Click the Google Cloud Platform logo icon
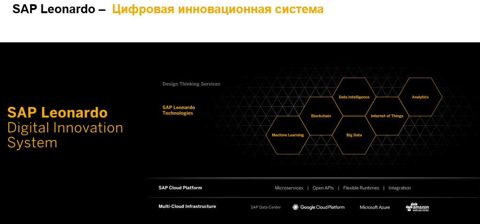This screenshot has width=480, height=224. pyautogui.click(x=295, y=207)
